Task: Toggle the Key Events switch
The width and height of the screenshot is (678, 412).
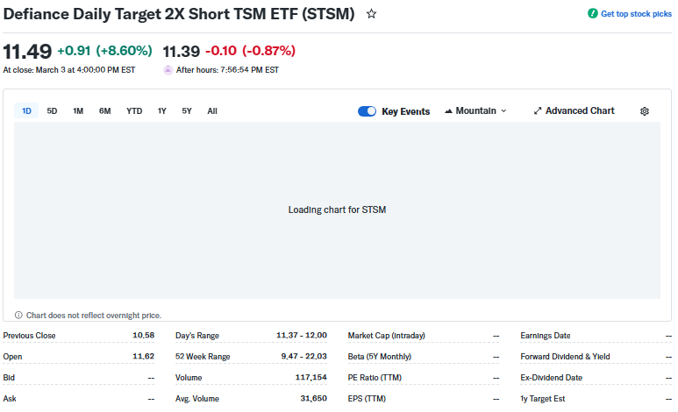Action: coord(367,111)
